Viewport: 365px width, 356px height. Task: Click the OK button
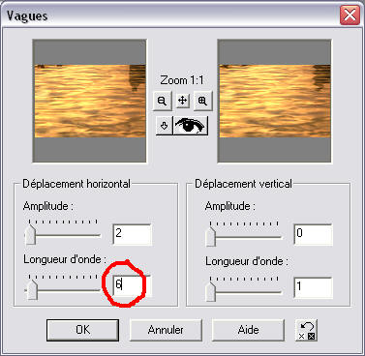83,330
